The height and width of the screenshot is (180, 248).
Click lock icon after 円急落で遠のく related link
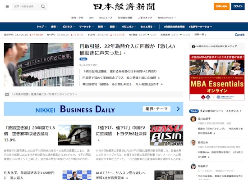point(159,78)
